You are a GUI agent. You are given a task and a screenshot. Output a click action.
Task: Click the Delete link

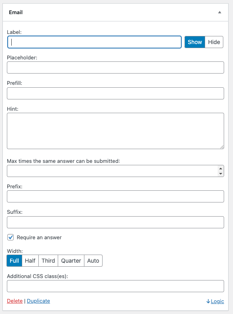(x=15, y=301)
